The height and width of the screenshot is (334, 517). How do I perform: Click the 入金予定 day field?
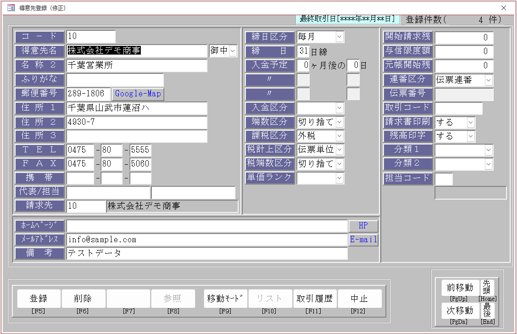tap(353, 65)
